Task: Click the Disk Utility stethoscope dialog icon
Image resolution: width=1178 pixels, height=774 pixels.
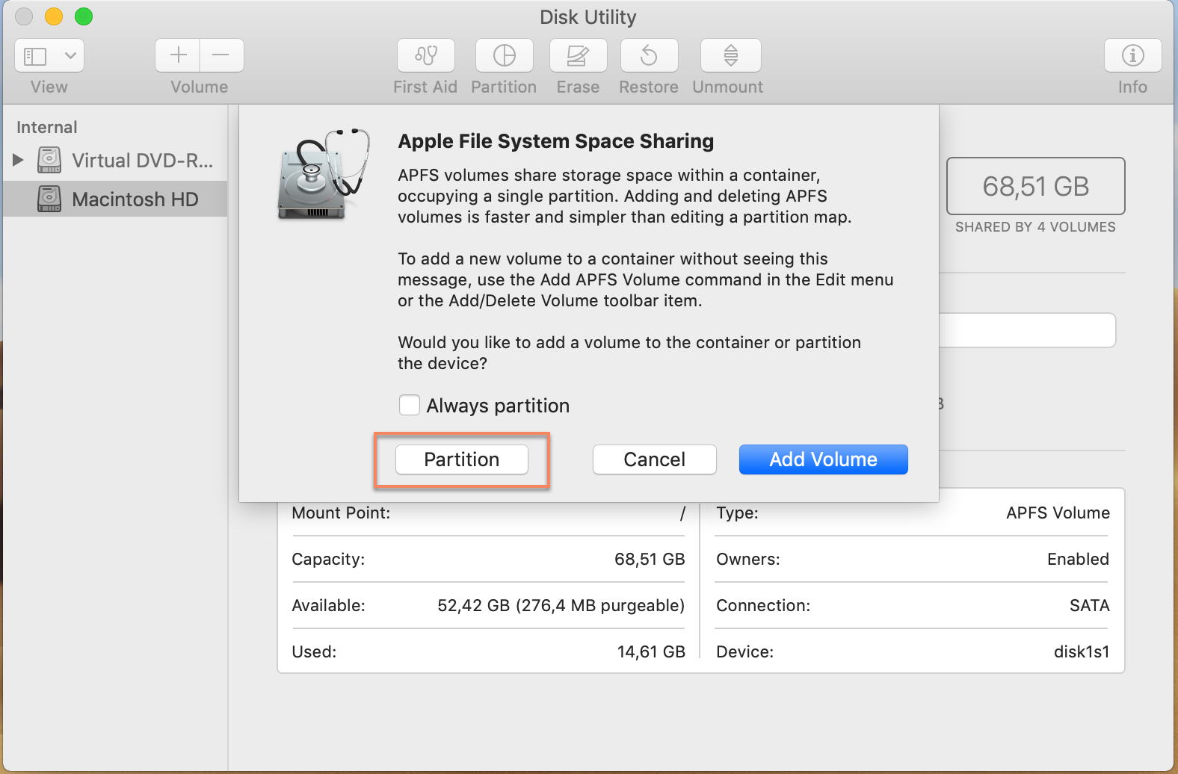Action: click(324, 174)
